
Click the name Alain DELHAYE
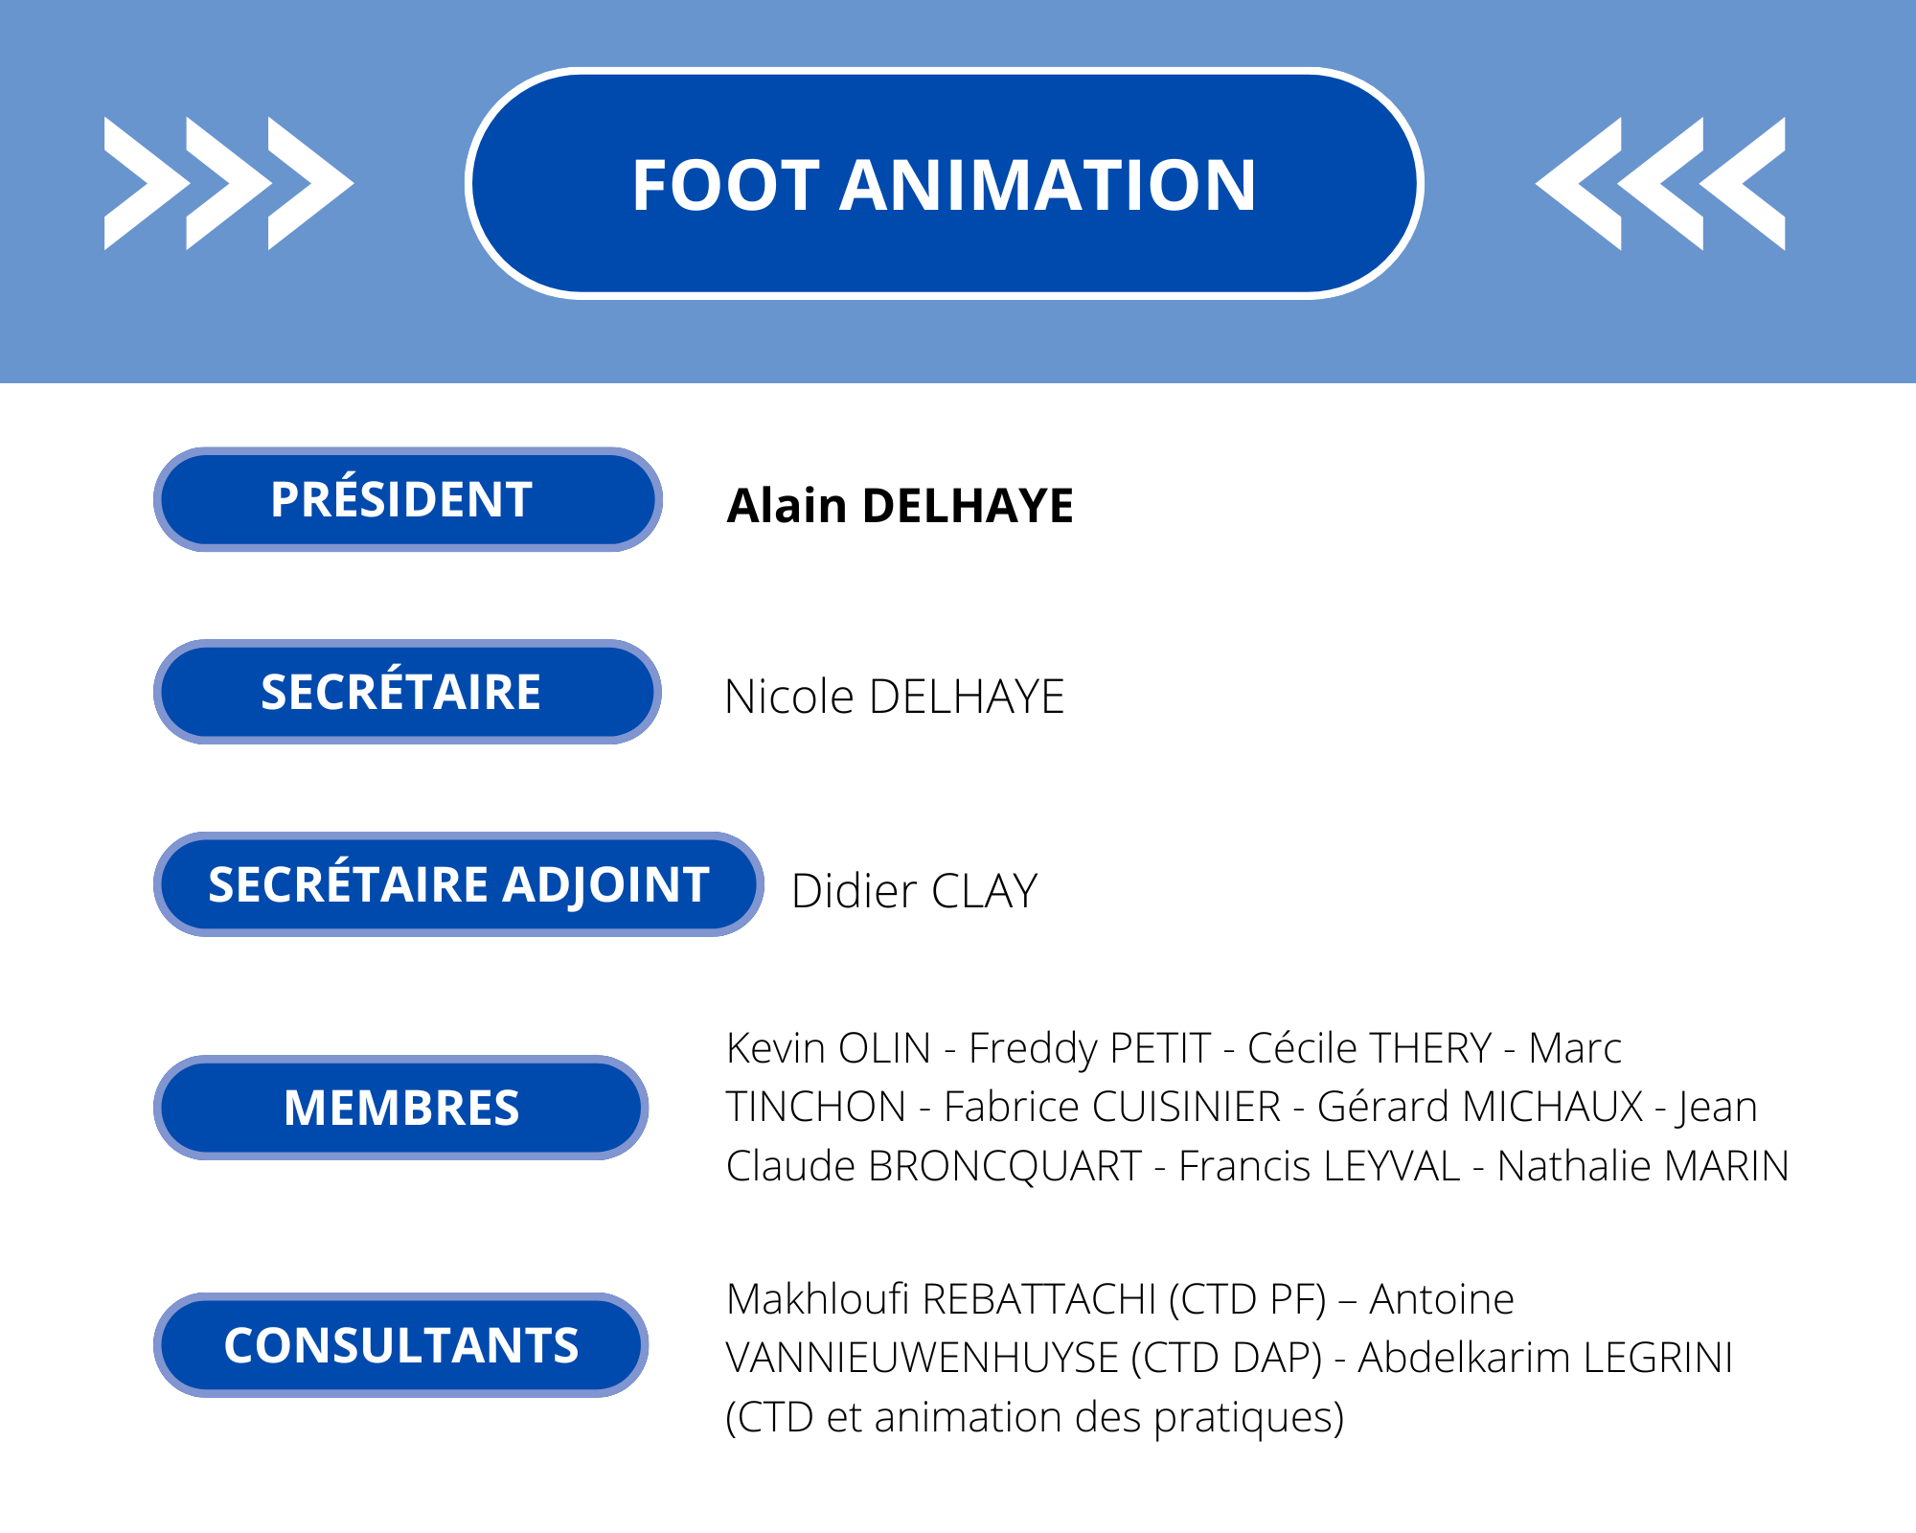pos(900,505)
